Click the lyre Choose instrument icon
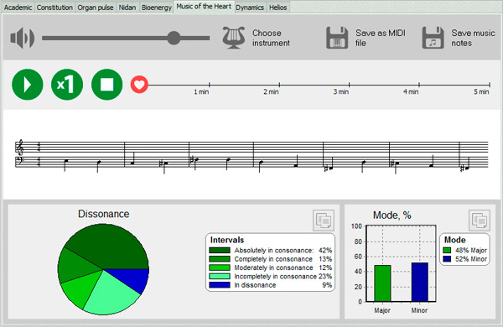 234,38
